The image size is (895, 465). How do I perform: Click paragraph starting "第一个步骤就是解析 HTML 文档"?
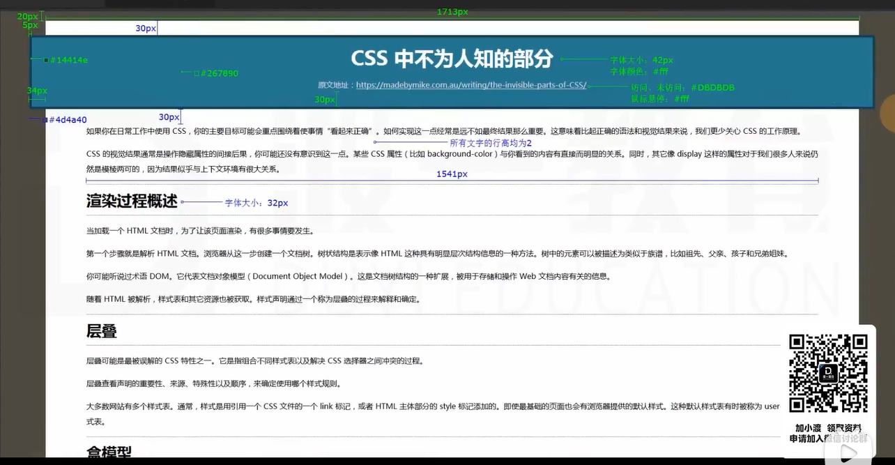click(x=437, y=254)
